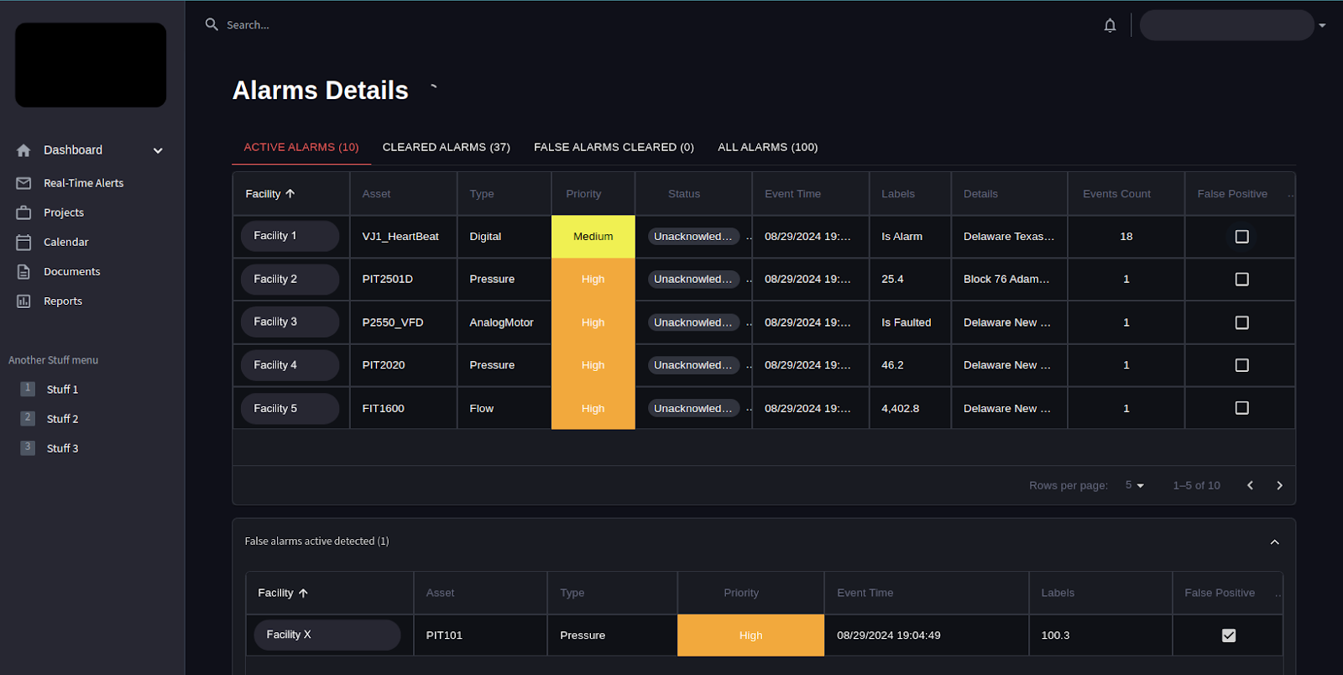Sort by Facility arrow in active alarms table

(x=290, y=193)
